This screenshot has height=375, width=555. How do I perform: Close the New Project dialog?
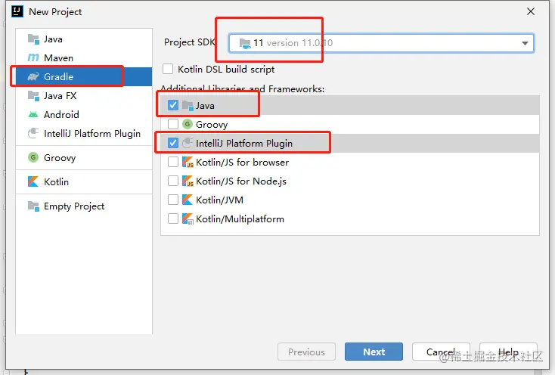point(531,11)
